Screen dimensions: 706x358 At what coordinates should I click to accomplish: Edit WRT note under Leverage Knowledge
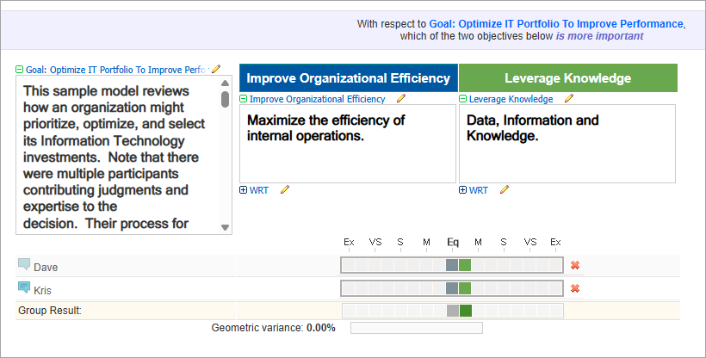point(505,190)
